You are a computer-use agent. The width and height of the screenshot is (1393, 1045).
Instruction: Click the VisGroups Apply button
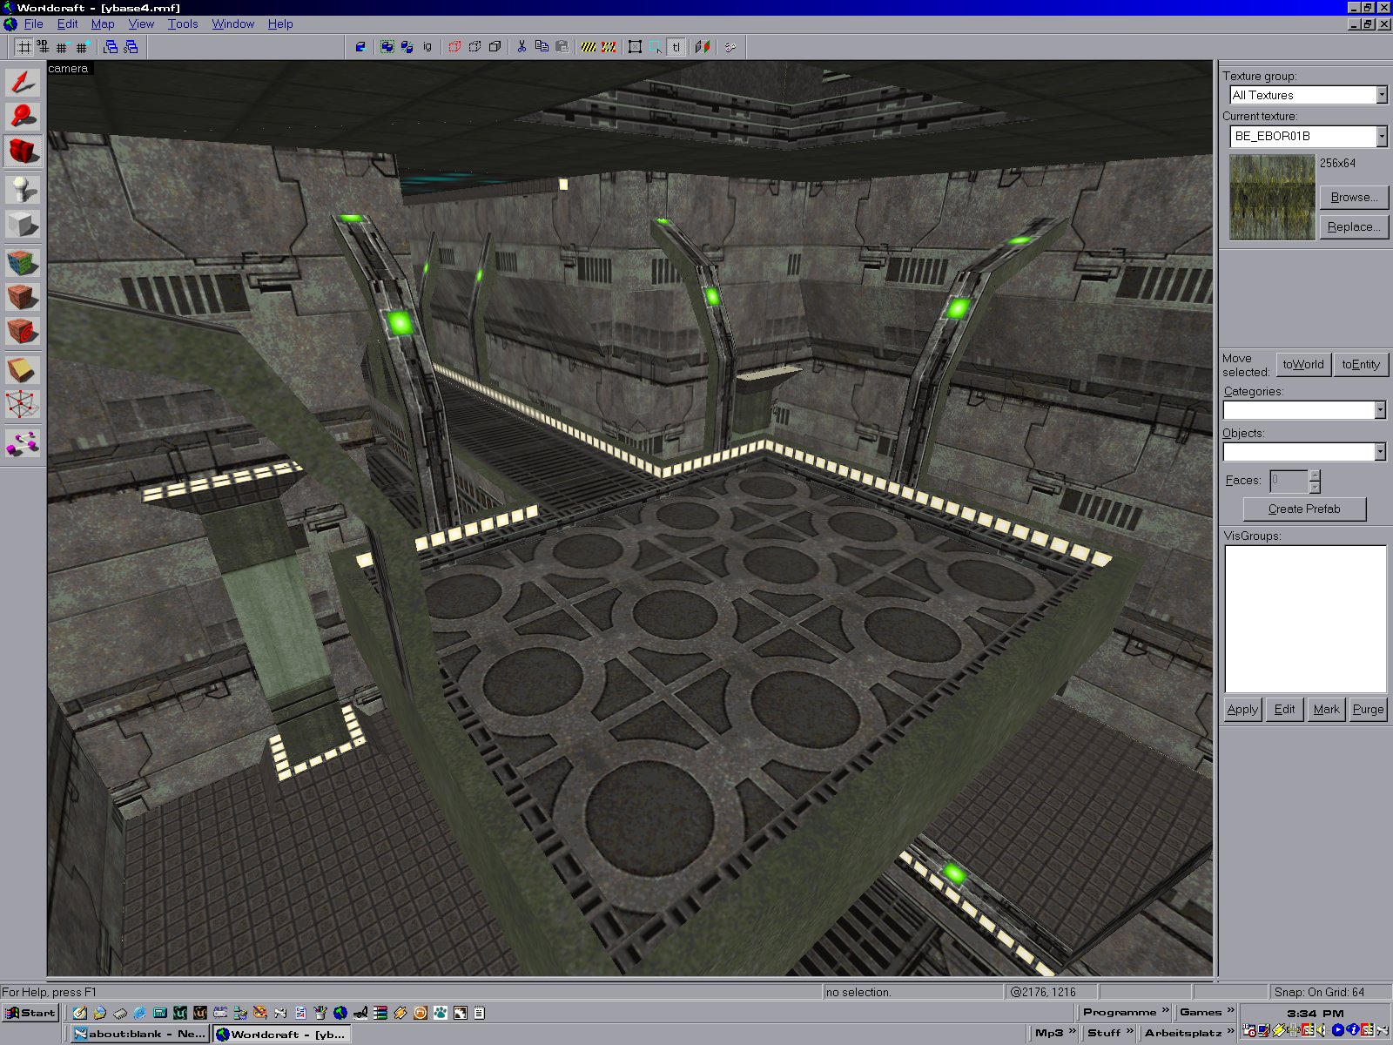coord(1242,709)
